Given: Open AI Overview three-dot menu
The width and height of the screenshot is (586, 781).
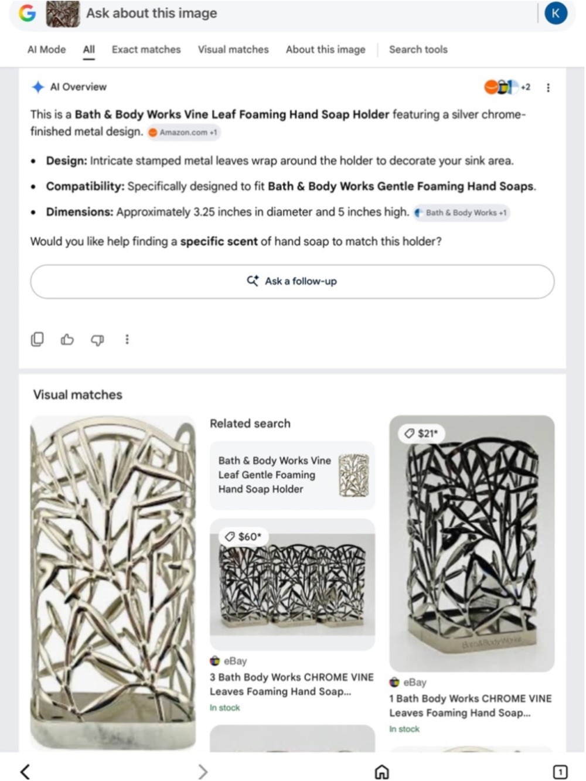Looking at the screenshot, I should (548, 87).
